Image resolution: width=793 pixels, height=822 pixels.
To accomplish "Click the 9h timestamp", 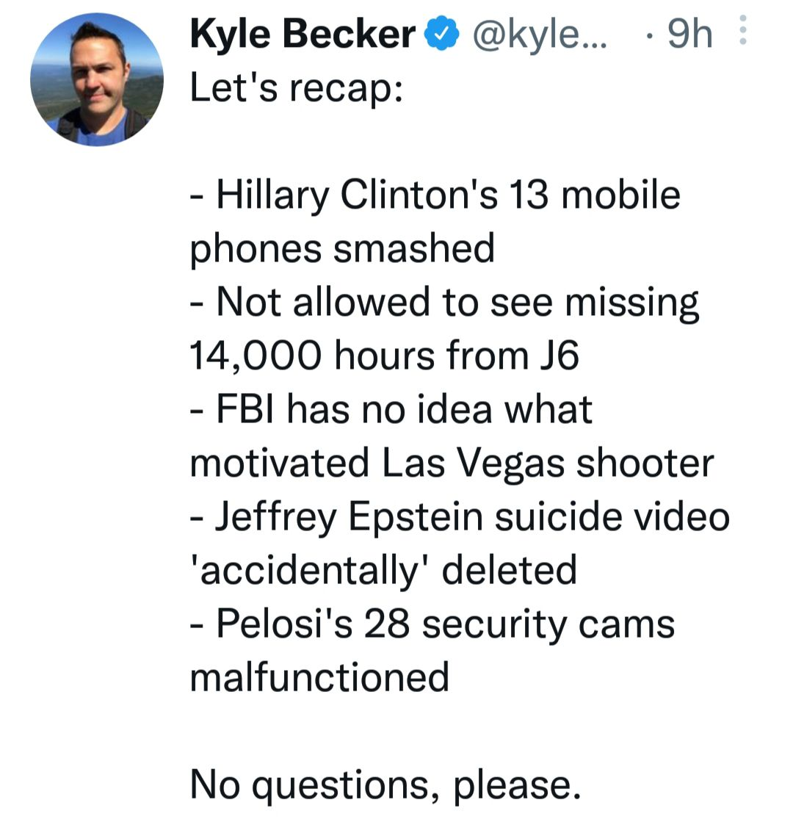I will pyautogui.click(x=690, y=35).
